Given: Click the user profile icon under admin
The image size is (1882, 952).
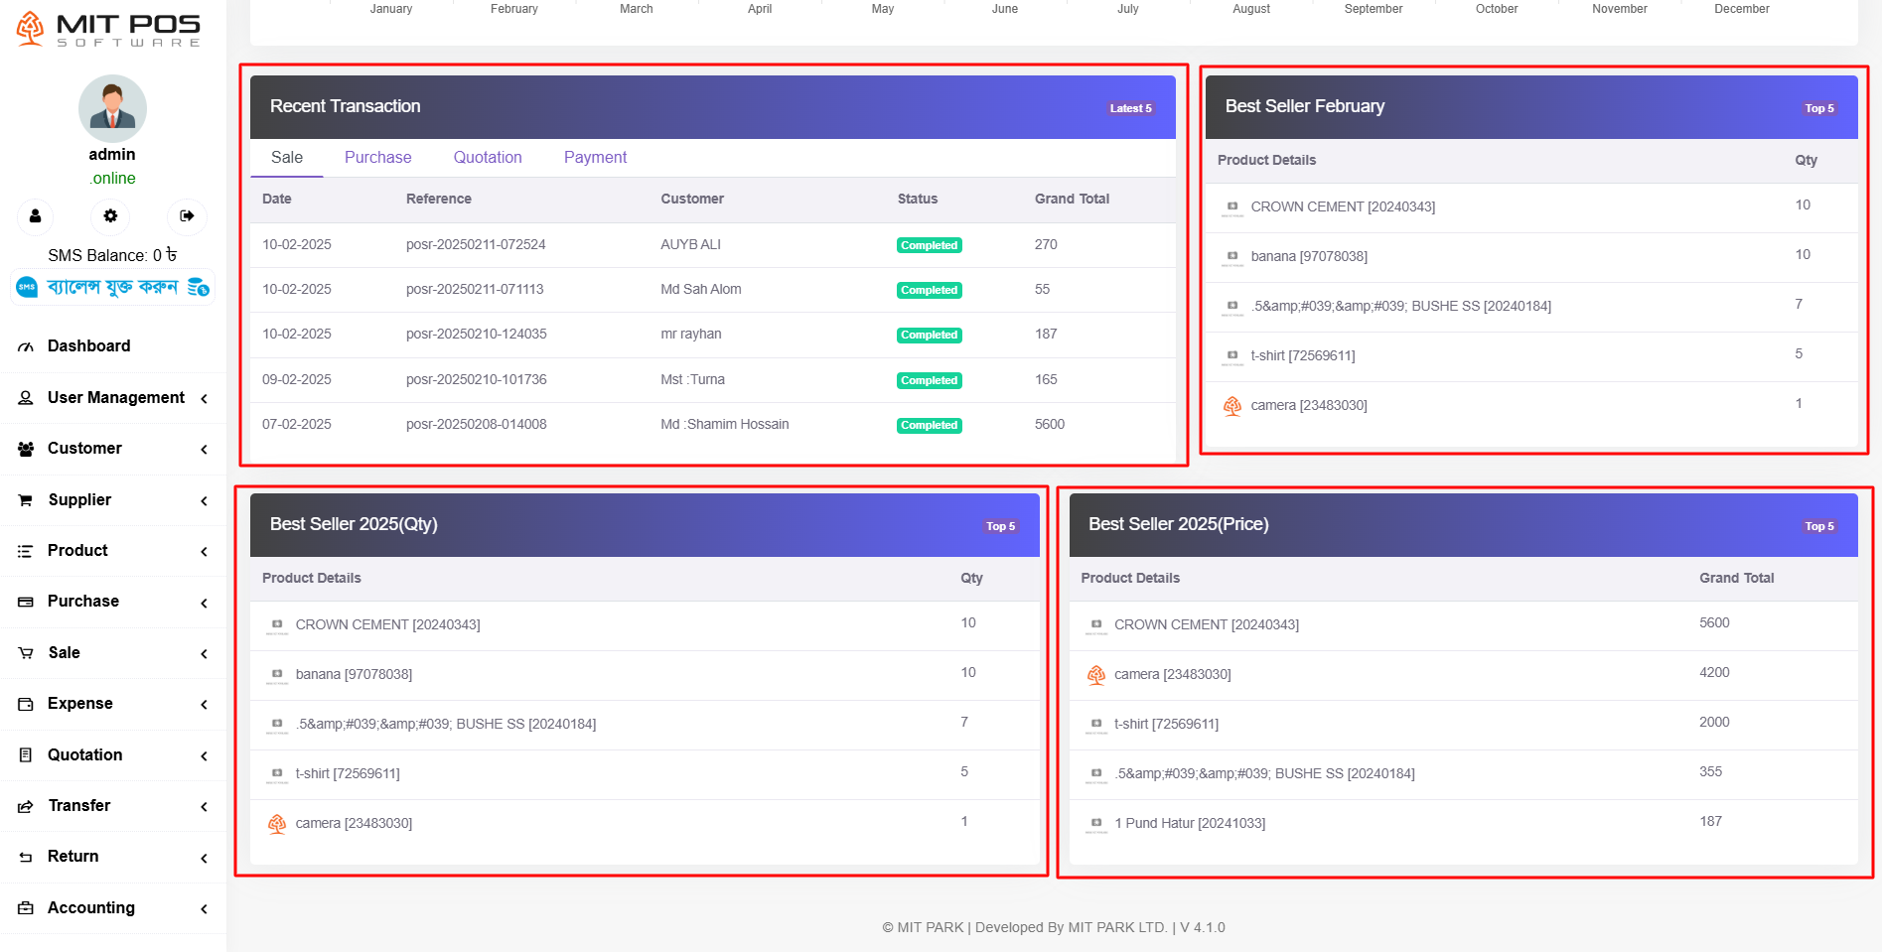Looking at the screenshot, I should click(35, 216).
